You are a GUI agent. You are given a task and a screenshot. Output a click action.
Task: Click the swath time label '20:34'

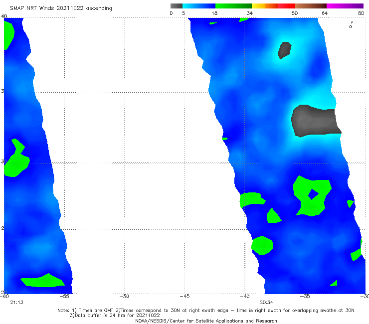(x=266, y=303)
